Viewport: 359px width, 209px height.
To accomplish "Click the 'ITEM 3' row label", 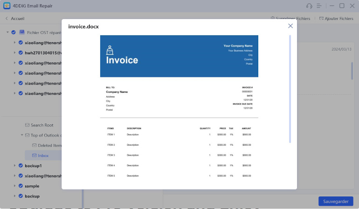I will coord(111,155).
